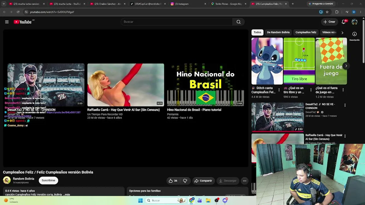Click the YouTube search magnifier button

coord(238,22)
